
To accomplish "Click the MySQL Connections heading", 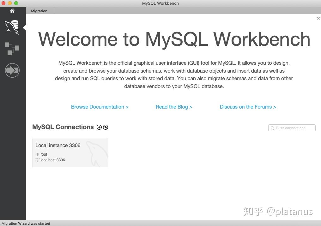I will coord(63,127).
